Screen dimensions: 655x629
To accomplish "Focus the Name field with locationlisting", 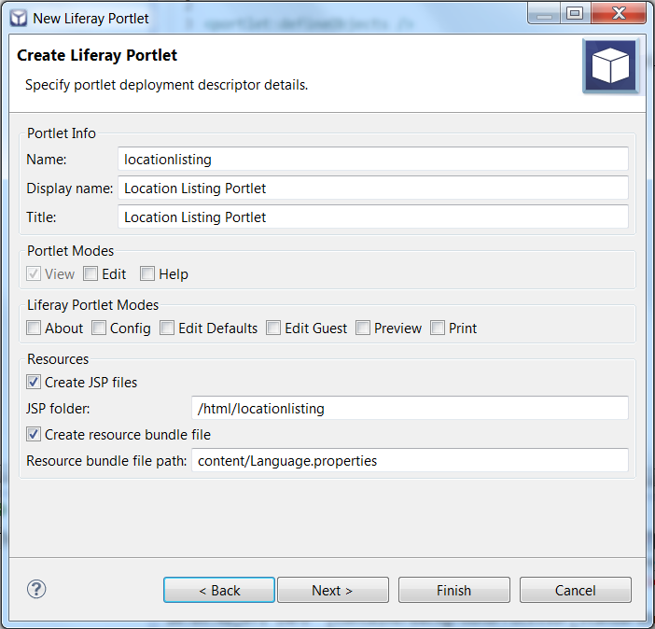I will pos(373,159).
